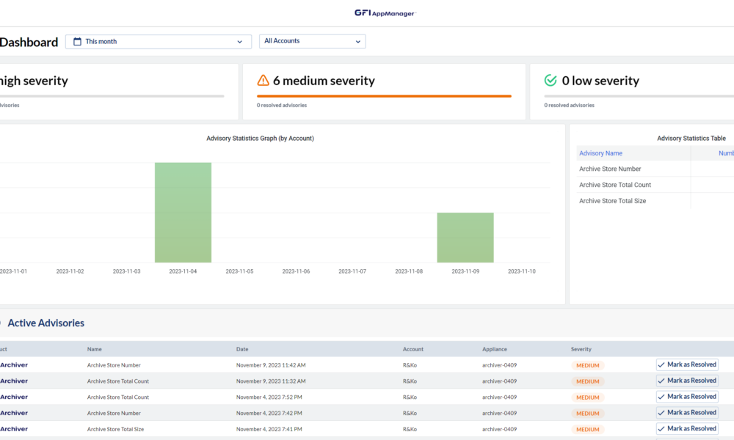Image resolution: width=734 pixels, height=440 pixels.
Task: Click the orange warning triangle icon
Action: click(263, 81)
